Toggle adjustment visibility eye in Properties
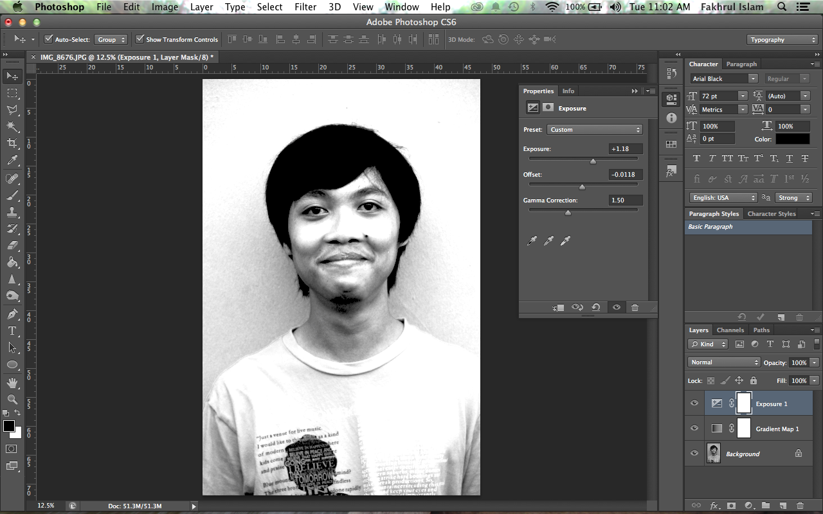The image size is (823, 514). click(x=617, y=308)
